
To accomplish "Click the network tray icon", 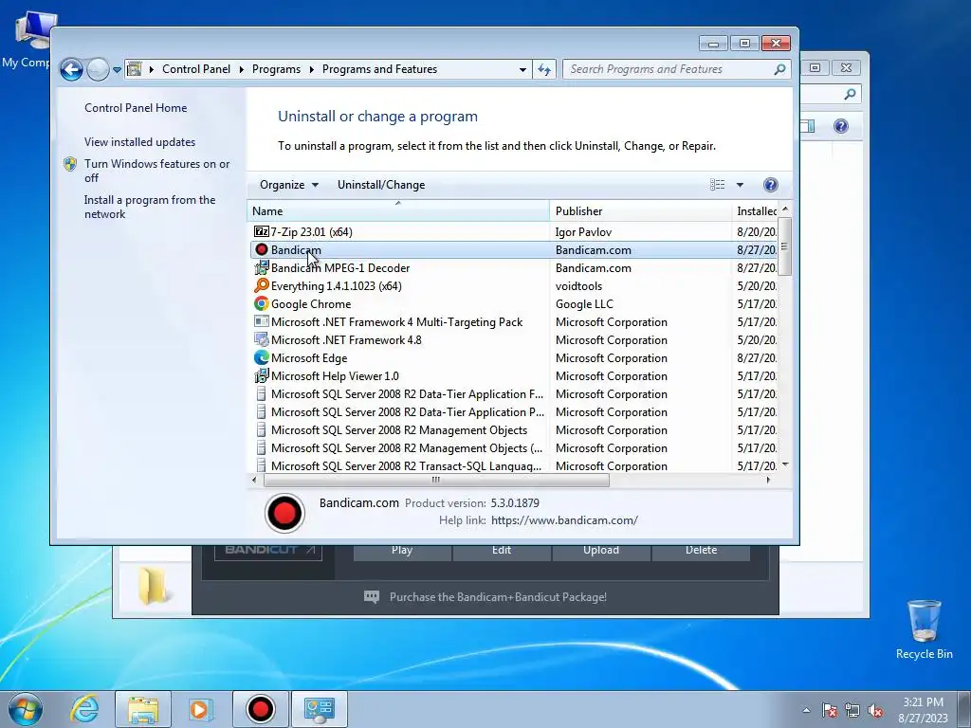I will (x=852, y=710).
